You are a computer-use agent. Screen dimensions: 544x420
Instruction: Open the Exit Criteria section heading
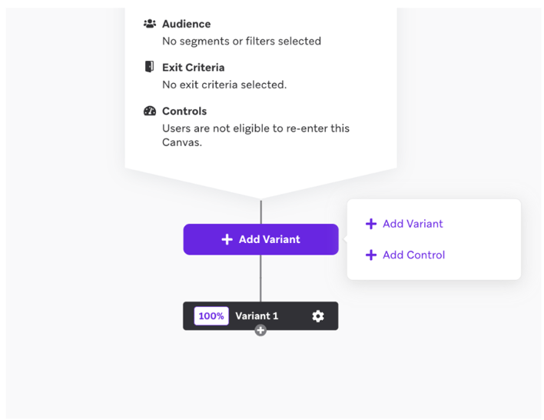194,68
